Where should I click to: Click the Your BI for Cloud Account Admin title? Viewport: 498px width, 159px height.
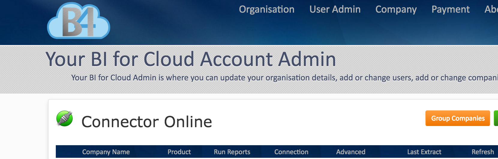pyautogui.click(x=191, y=59)
